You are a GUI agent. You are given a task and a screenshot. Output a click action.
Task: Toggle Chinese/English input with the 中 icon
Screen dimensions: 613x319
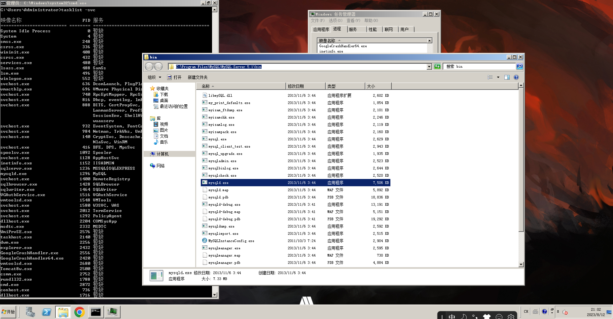(452, 316)
